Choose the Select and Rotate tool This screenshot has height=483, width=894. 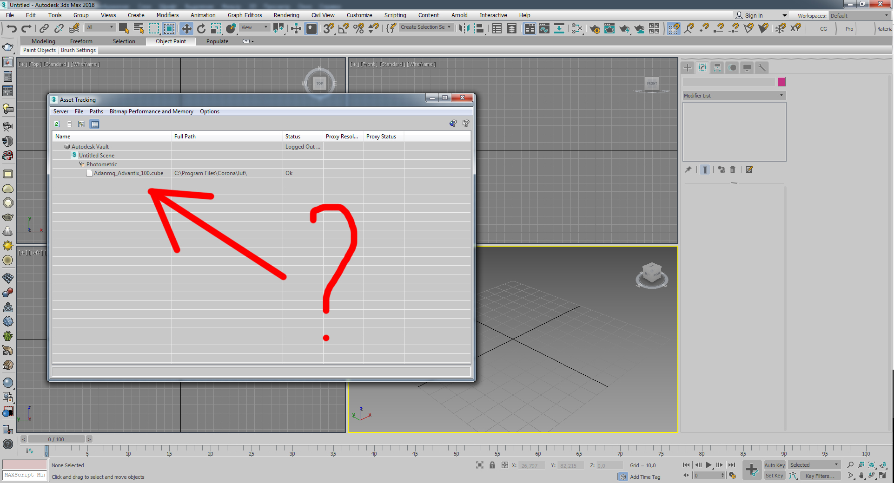tap(201, 28)
